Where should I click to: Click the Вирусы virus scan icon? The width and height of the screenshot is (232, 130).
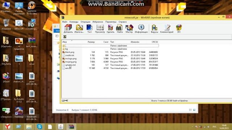[x=154, y=29]
